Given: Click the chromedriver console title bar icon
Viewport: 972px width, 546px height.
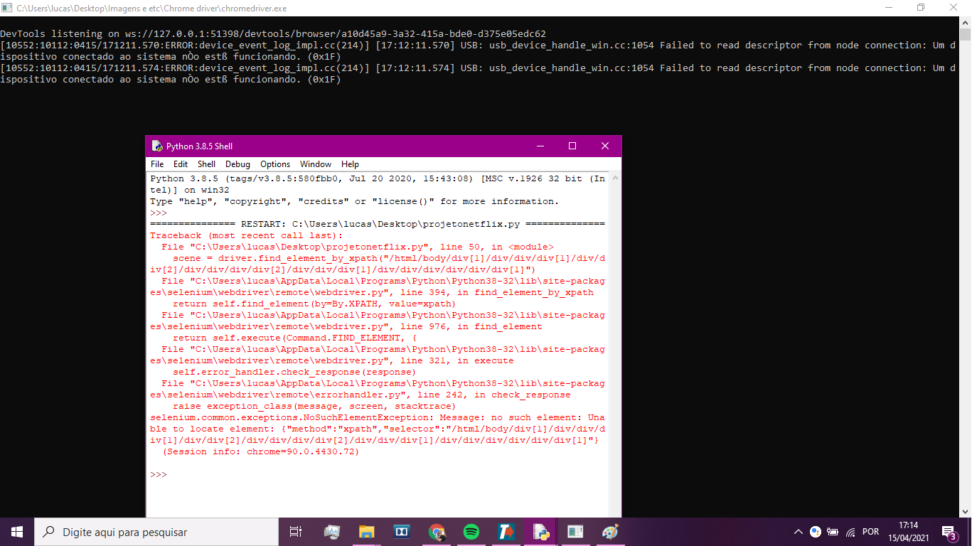Looking at the screenshot, I should pyautogui.click(x=8, y=8).
